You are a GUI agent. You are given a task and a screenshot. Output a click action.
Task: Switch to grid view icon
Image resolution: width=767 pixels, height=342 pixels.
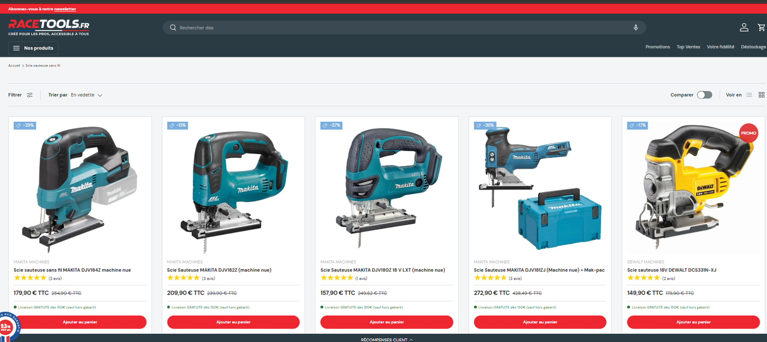(x=761, y=95)
